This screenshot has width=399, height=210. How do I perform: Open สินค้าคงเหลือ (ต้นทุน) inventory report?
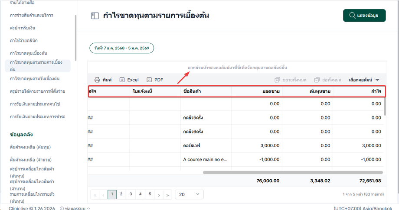[30, 147]
